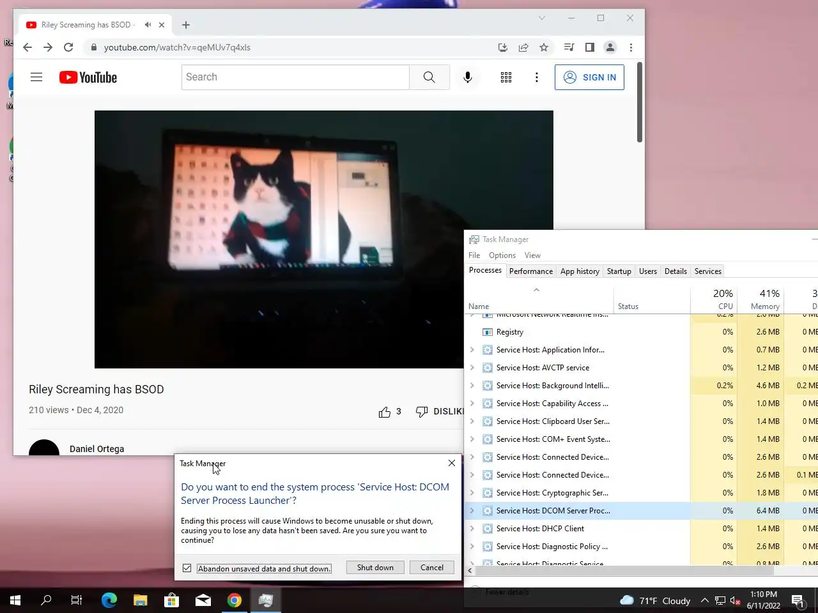Select Service Host: Diagnostic Policy row

(641, 547)
